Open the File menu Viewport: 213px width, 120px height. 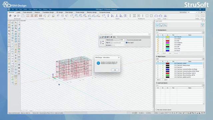(13, 9)
